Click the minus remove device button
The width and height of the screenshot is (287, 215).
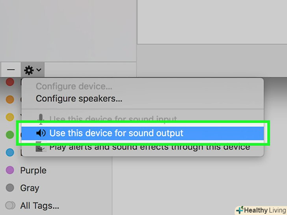[11, 70]
